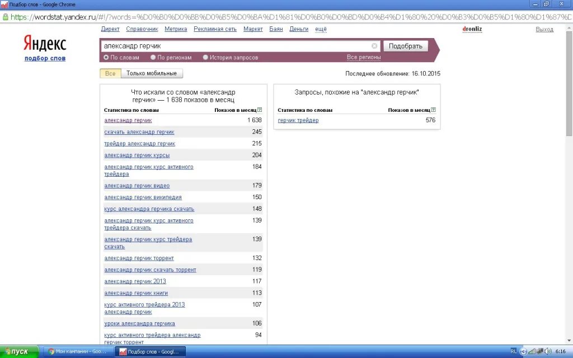Screen dimensions: 573x358
Task: Click the 'Подобрать' button
Action: coord(406,46)
